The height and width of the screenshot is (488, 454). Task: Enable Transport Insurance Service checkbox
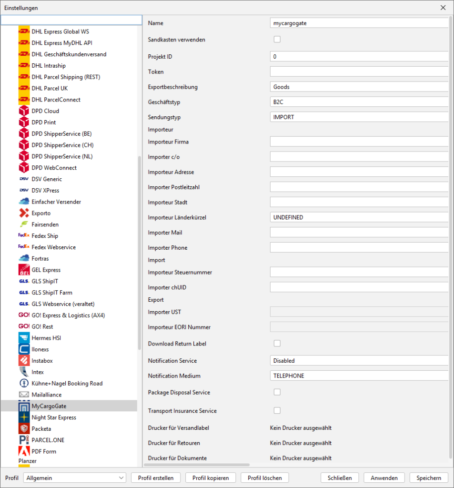(x=277, y=410)
